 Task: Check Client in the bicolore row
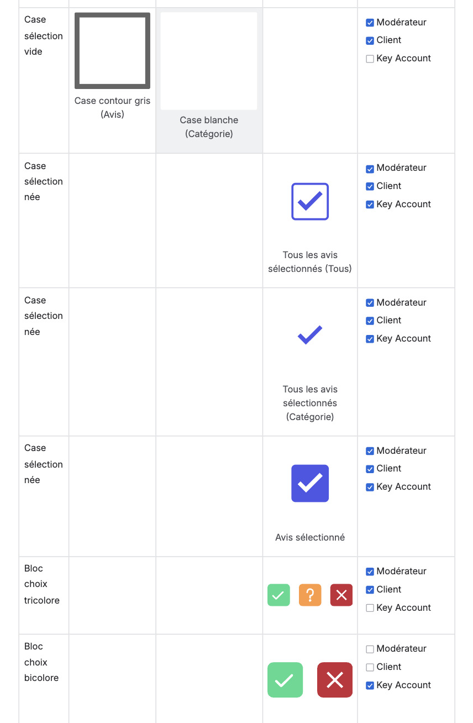pos(370,667)
